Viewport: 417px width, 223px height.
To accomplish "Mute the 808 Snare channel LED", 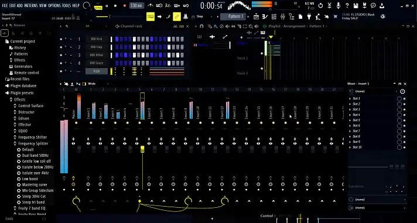I will (x=61, y=63).
